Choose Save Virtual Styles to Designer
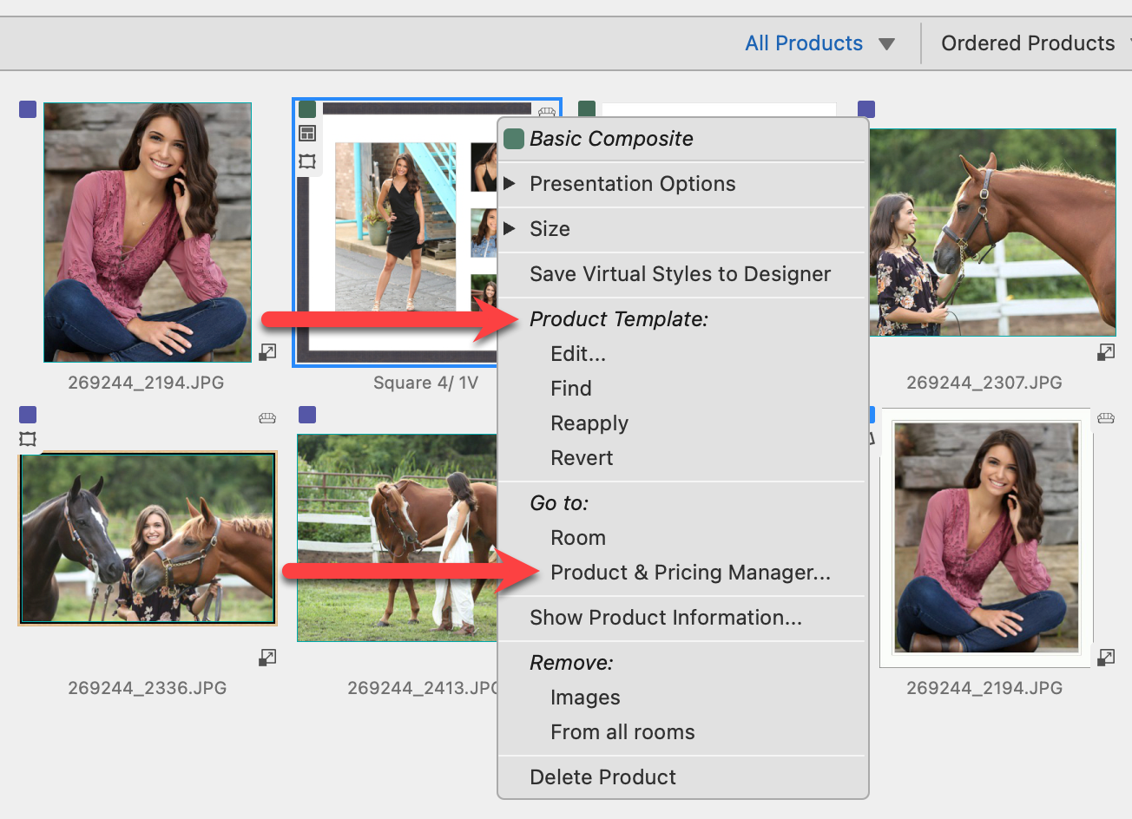Viewport: 1132px width, 819px height. [x=680, y=274]
